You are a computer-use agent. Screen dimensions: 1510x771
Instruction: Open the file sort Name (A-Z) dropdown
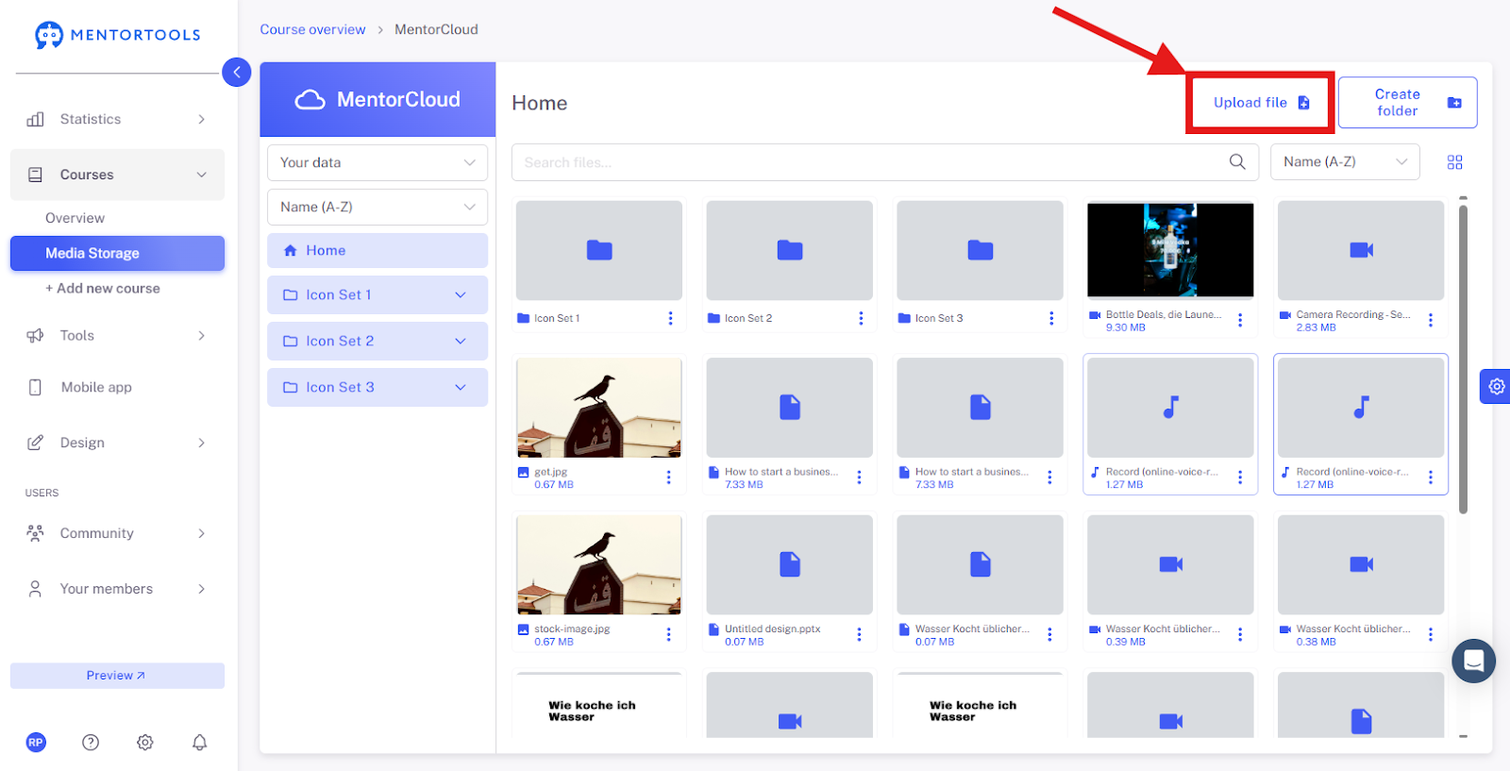coord(1345,162)
